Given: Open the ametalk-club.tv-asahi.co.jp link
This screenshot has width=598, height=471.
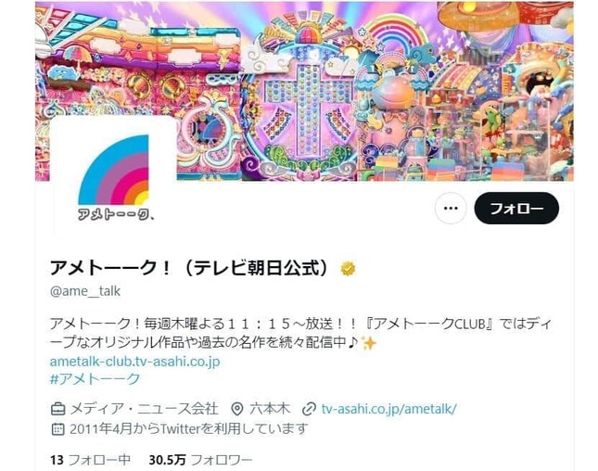Looking at the screenshot, I should coord(135,362).
